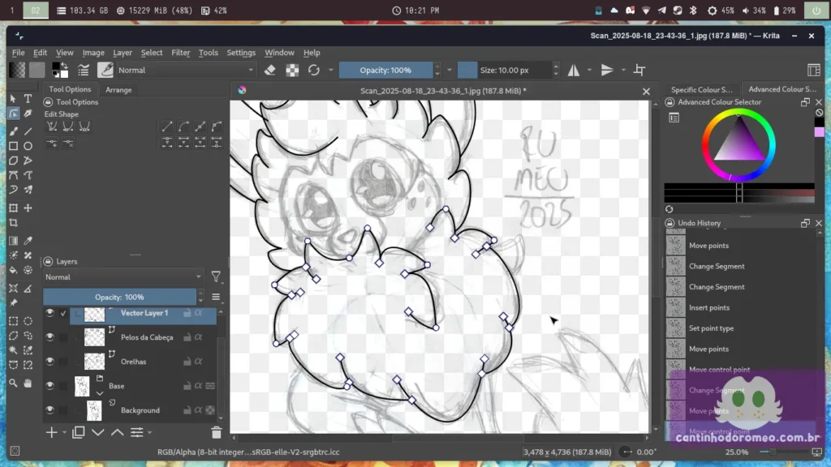The height and width of the screenshot is (467, 831).
Task: Hide the Background layer
Action: tap(50, 409)
